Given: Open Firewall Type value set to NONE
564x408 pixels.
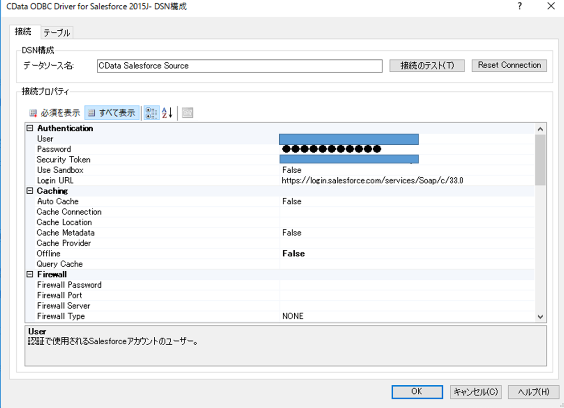Looking at the screenshot, I should click(x=312, y=316).
